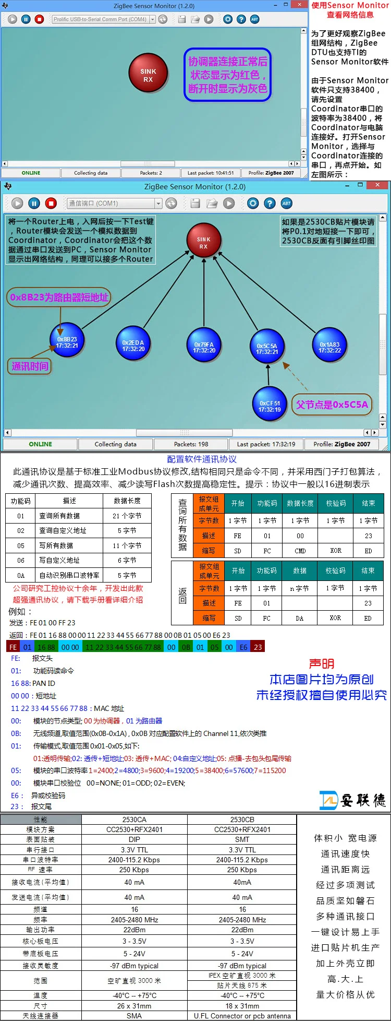Open the About icon in COM1 window
Viewport: 391px width, 1021px height.
point(286,203)
